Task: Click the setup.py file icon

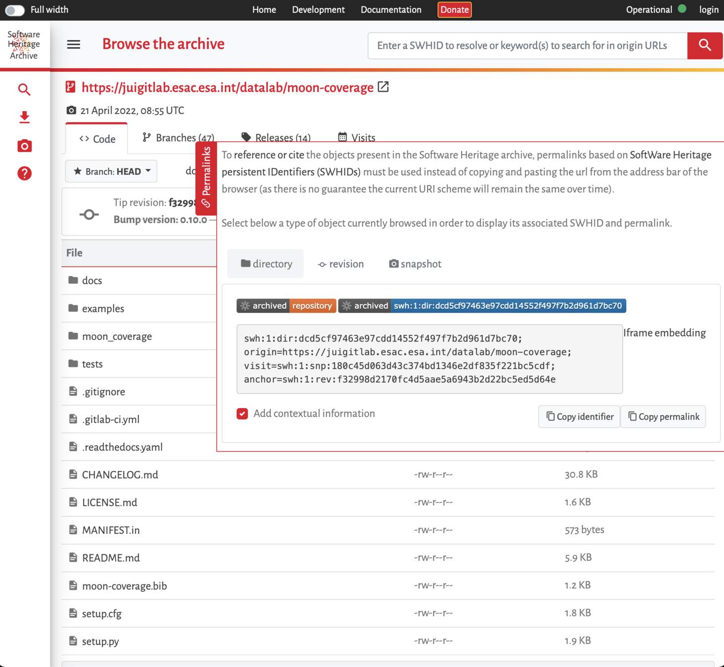Action: point(73,641)
